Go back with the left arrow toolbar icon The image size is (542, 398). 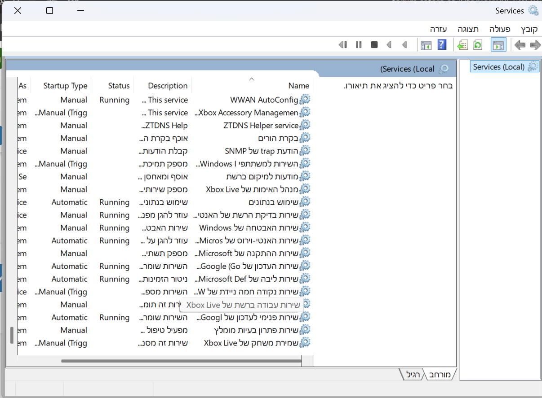pos(520,45)
